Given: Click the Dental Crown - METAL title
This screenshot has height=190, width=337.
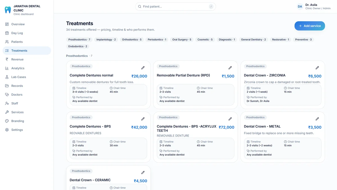Looking at the screenshot, I should 262,126.
